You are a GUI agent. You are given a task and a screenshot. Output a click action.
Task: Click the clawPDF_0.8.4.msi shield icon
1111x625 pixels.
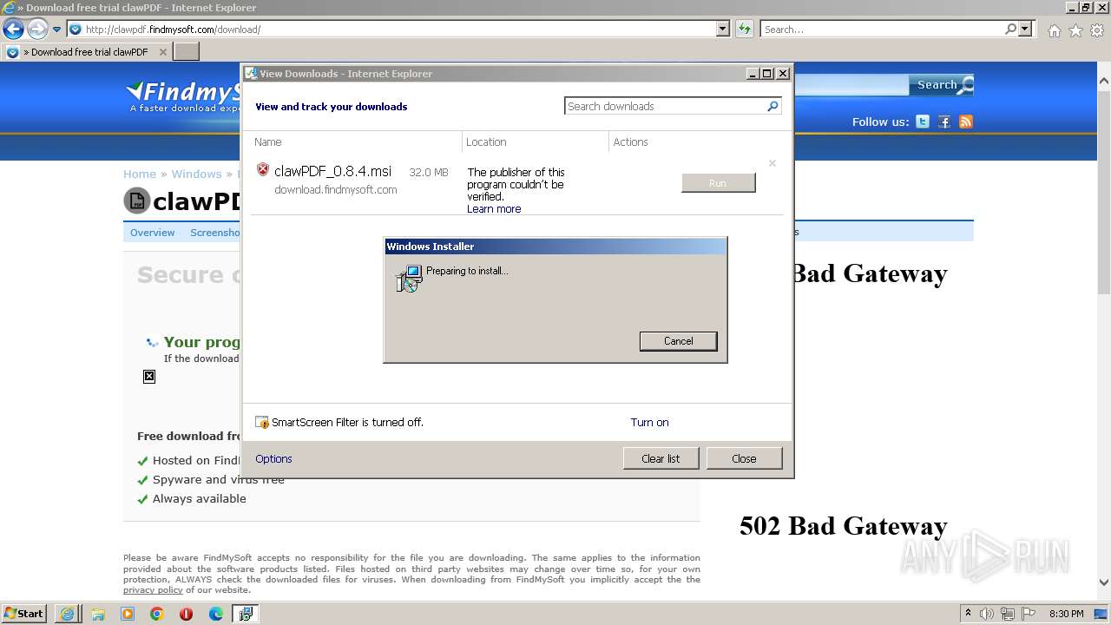pos(263,170)
